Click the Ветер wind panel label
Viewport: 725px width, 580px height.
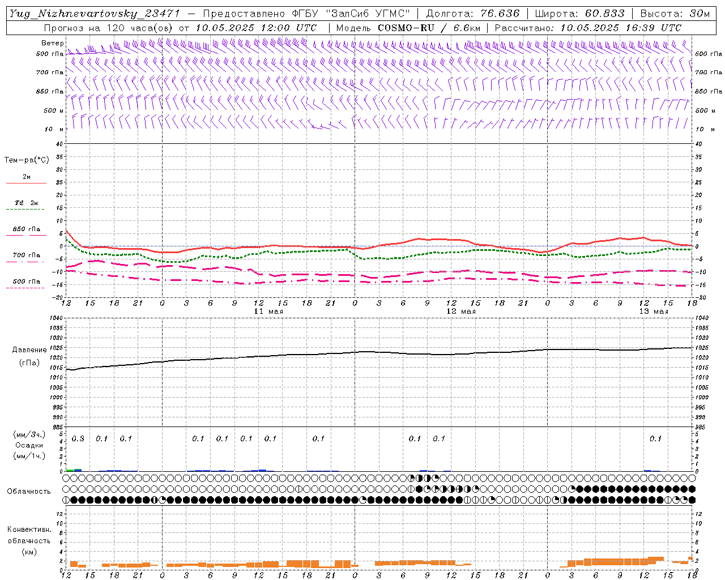pyautogui.click(x=53, y=43)
